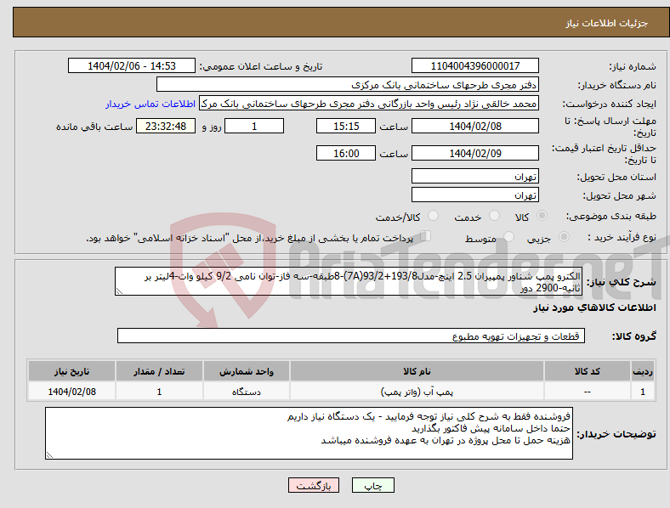
Task: Click the نام کالا column header
Action: tap(417, 371)
